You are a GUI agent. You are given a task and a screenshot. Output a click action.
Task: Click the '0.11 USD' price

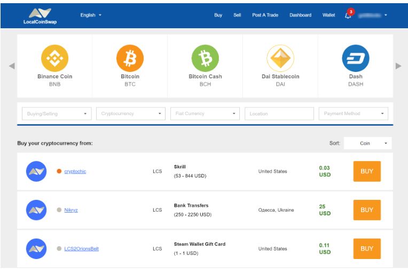(325, 248)
